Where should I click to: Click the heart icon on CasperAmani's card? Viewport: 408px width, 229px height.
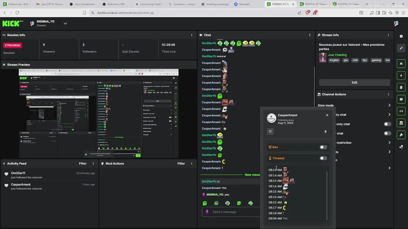(x=270, y=131)
